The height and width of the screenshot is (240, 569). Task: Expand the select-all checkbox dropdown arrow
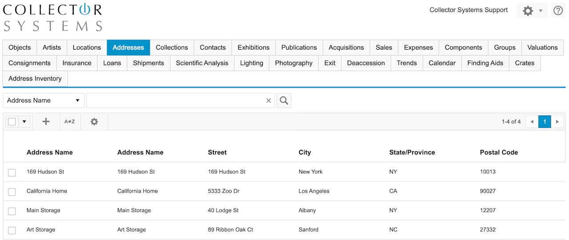pos(24,122)
